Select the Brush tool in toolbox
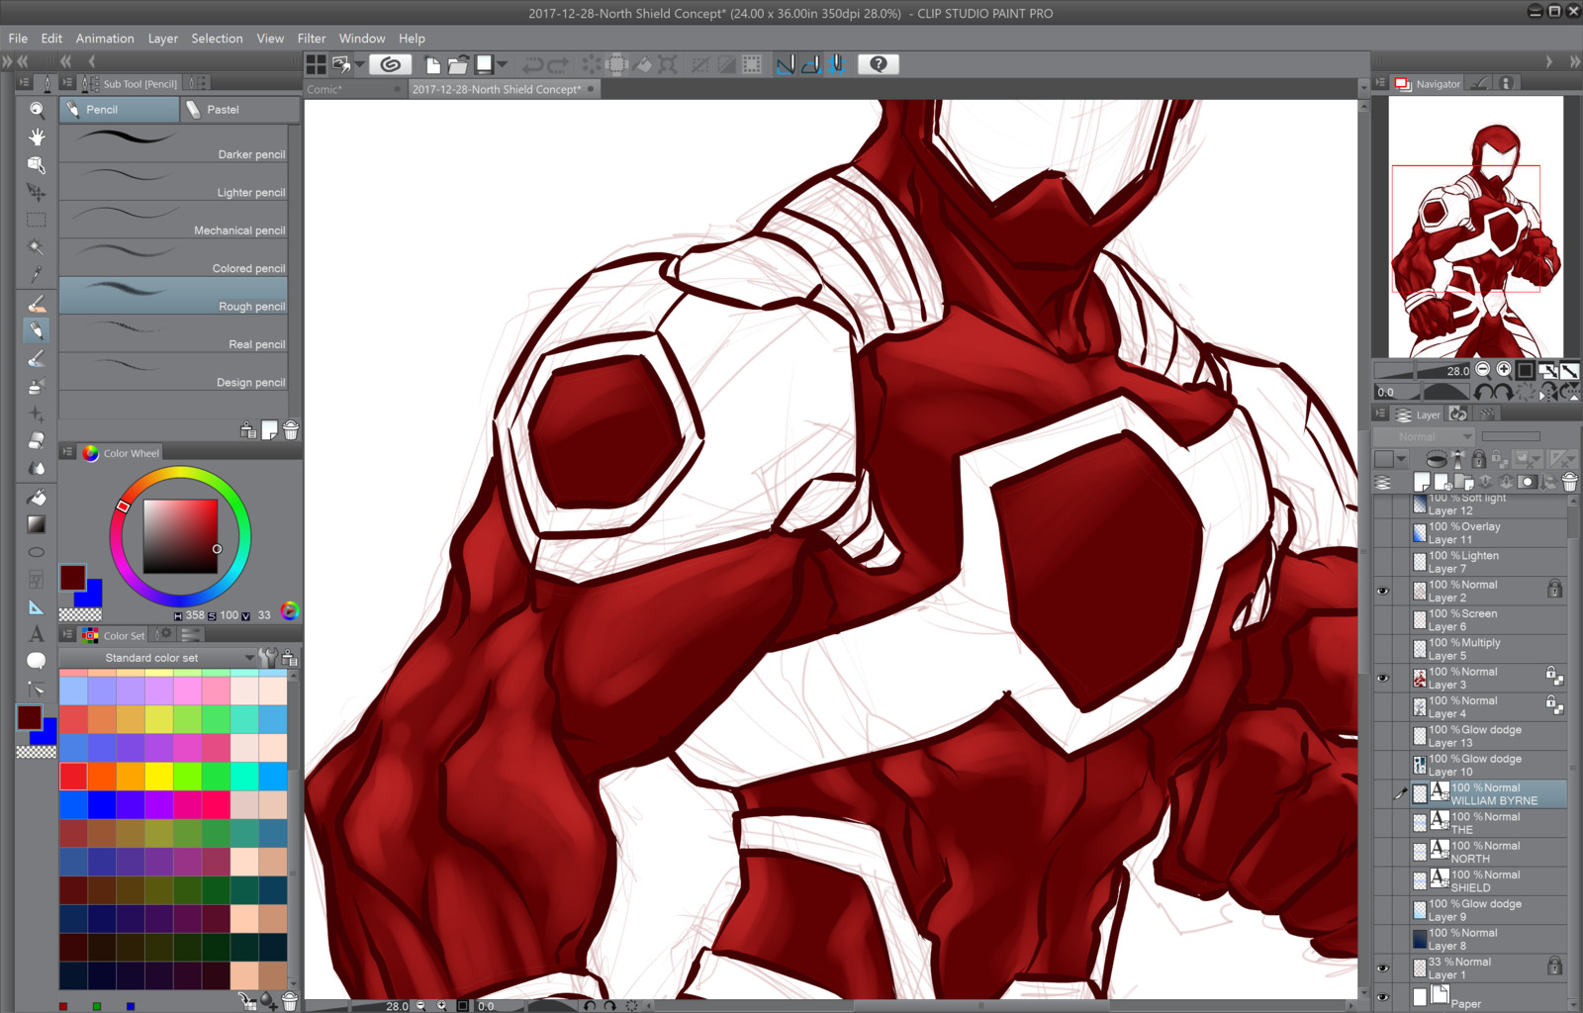This screenshot has height=1013, width=1583. pos(37,358)
